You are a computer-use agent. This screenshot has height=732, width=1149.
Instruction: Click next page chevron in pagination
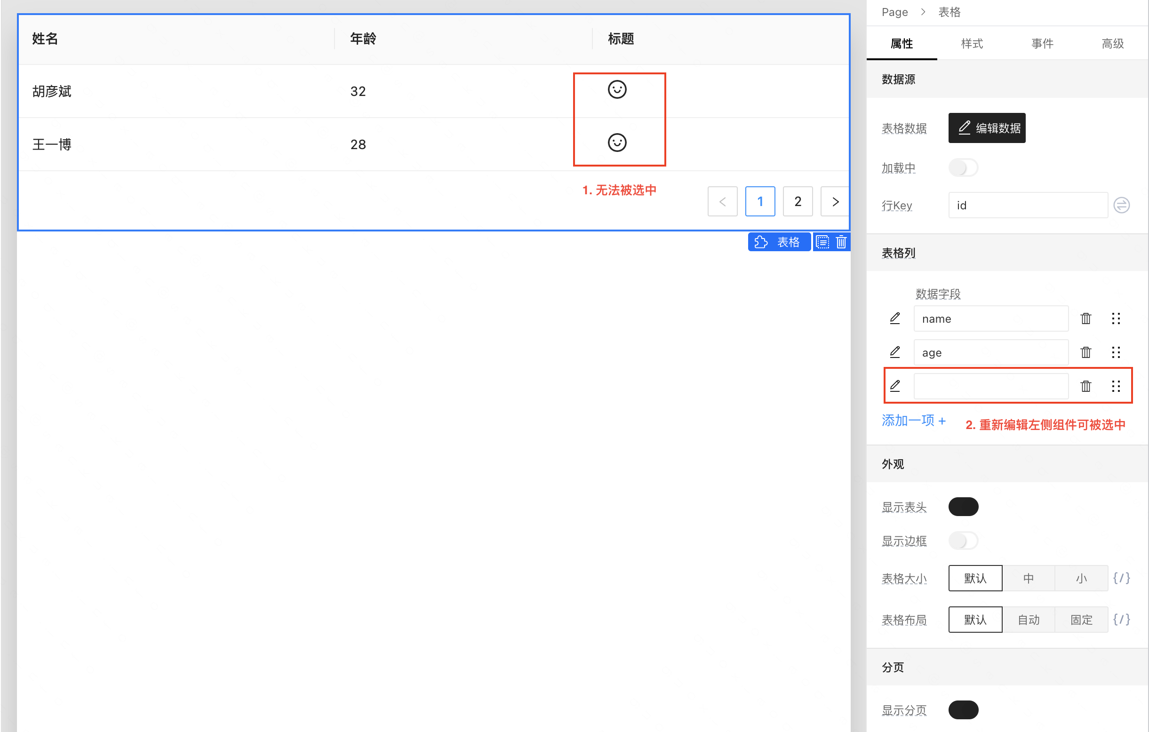(835, 201)
